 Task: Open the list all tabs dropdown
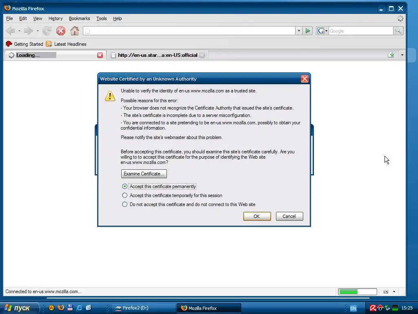tap(402, 55)
